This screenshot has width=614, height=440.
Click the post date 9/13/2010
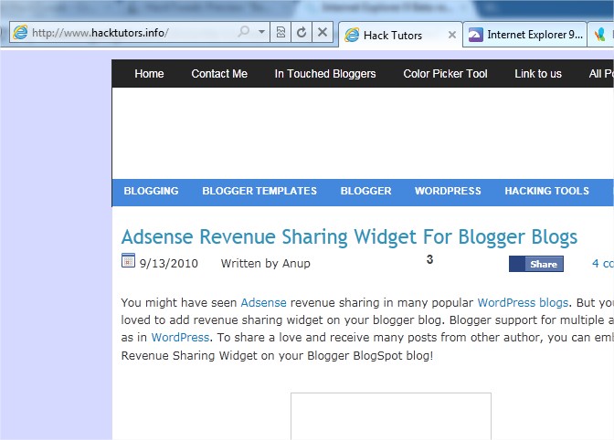169,264
